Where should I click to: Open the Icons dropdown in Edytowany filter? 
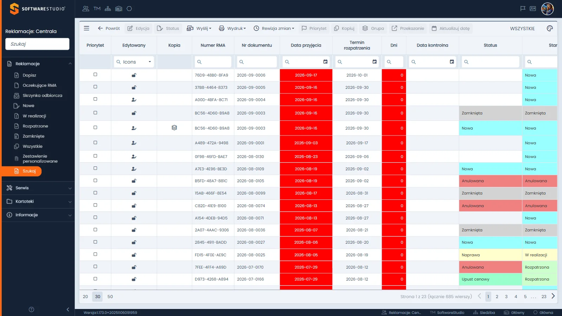coord(134,62)
